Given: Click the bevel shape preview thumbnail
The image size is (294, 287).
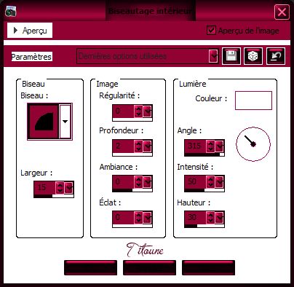Looking at the screenshot, I should (x=43, y=122).
